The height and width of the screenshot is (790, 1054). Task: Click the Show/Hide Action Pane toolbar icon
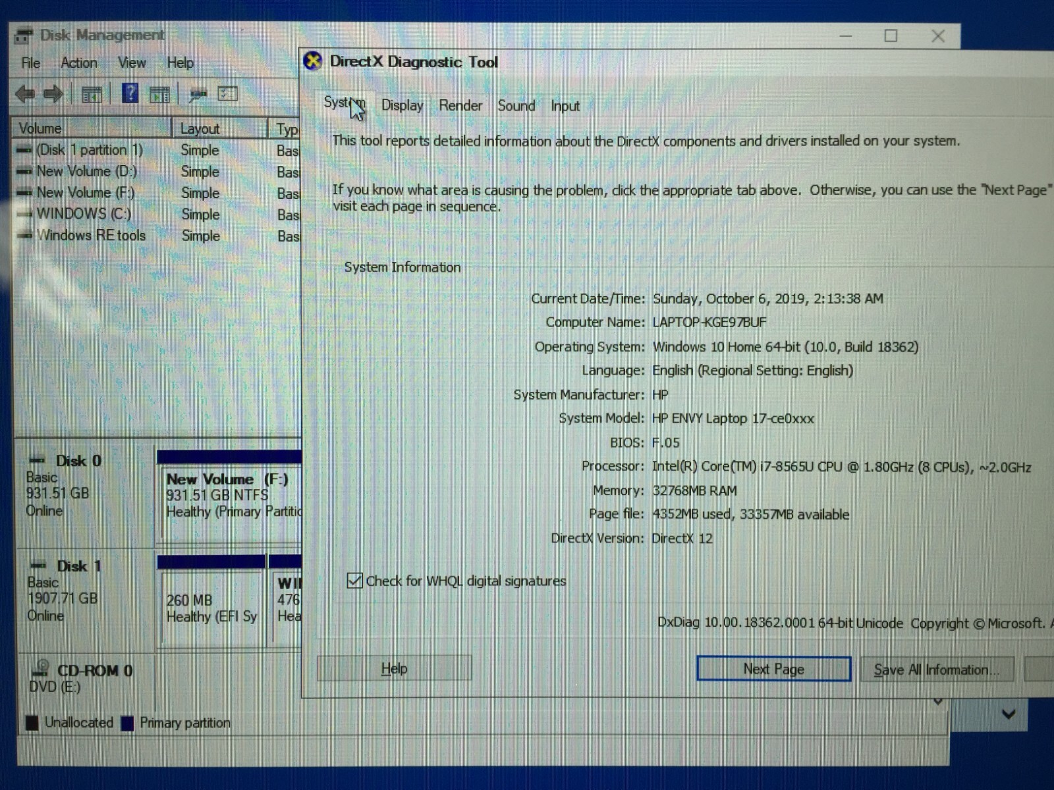pyautogui.click(x=159, y=95)
